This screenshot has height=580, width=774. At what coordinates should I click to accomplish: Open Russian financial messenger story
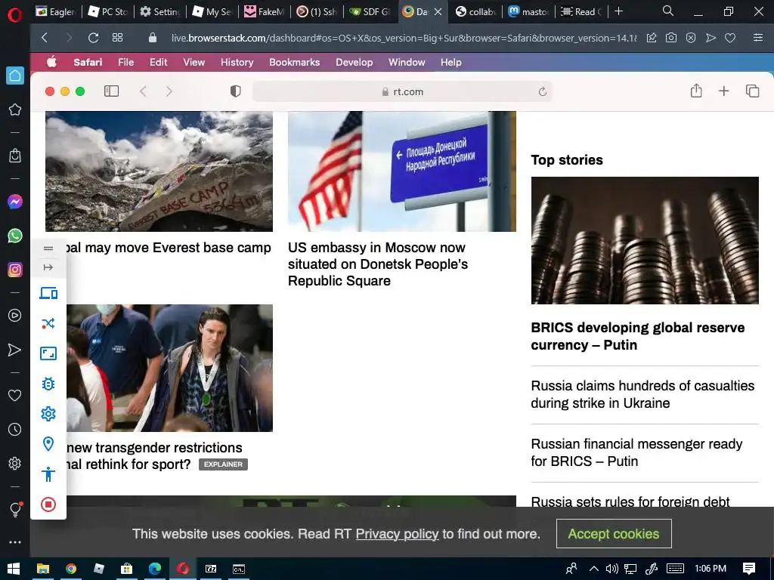point(636,452)
